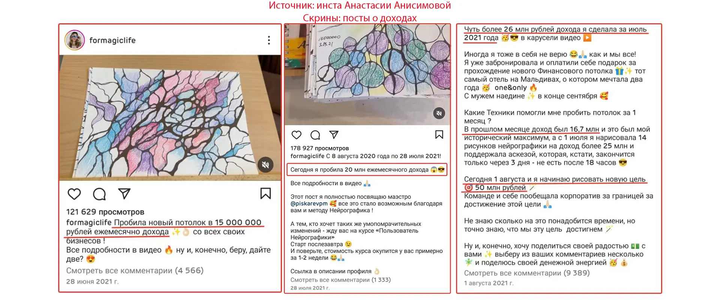The height and width of the screenshot is (301, 720).
Task: Open three-dot menu beside formagiclife
Action: click(269, 40)
